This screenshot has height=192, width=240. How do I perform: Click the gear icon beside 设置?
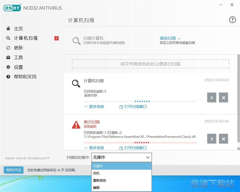tap(8, 67)
